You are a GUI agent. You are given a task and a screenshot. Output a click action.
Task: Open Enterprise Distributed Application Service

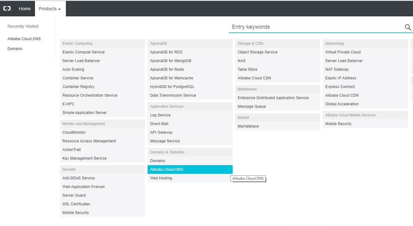277,98
